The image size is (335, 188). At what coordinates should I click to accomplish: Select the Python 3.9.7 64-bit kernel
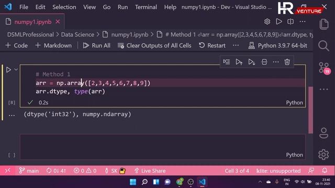[278, 45]
